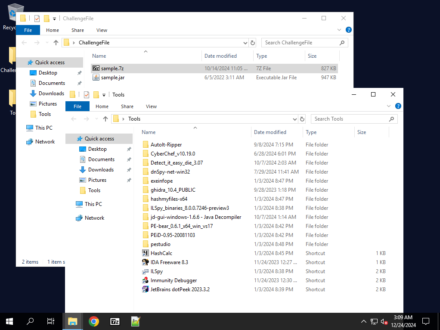Open the ghidra_10.4_PUBLIC folder
Viewport: 440px width, 330px height.
click(x=173, y=190)
